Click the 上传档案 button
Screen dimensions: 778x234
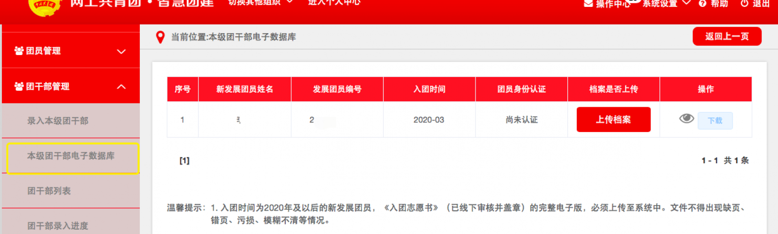(613, 119)
